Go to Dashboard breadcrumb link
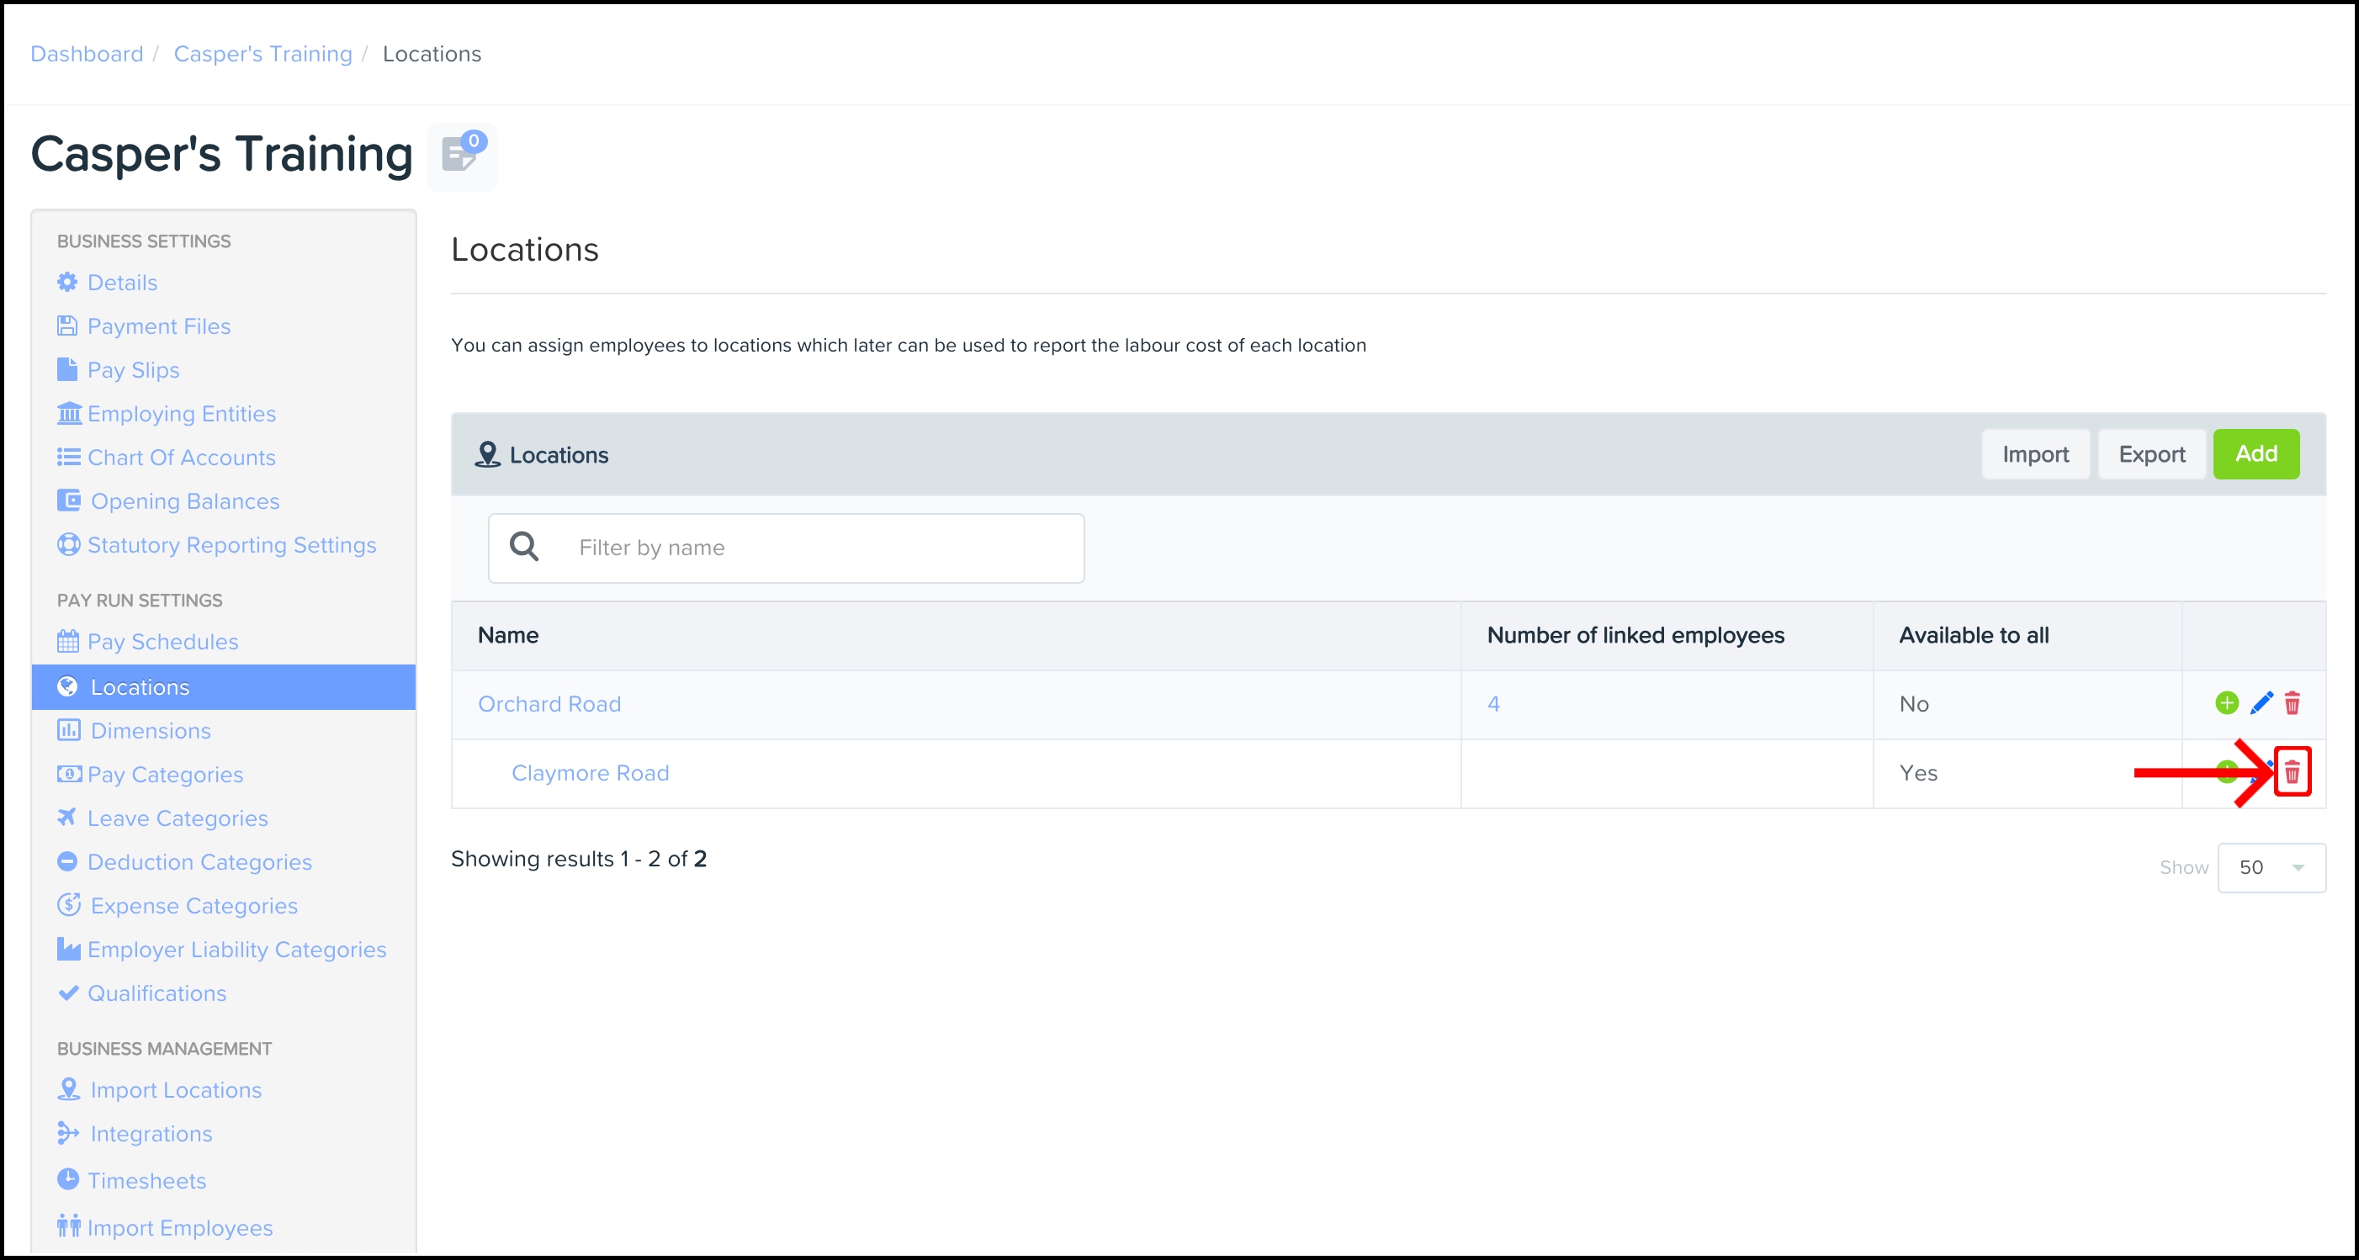Screen dimensions: 2359x1260 click(87, 54)
